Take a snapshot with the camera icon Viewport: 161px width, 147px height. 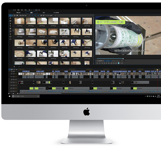tap(111, 63)
